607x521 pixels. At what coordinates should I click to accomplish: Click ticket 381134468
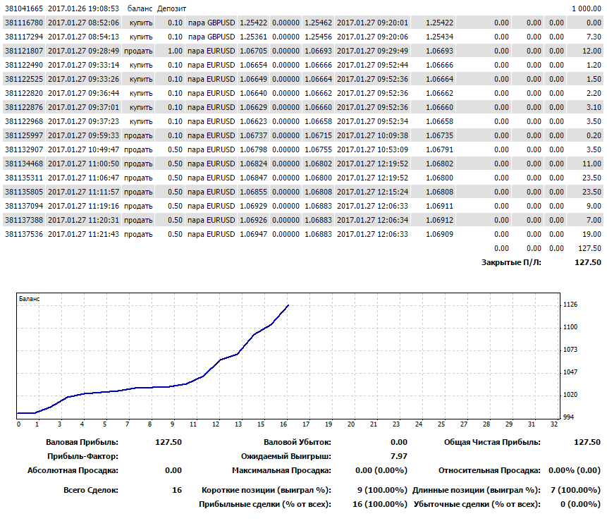point(23,164)
